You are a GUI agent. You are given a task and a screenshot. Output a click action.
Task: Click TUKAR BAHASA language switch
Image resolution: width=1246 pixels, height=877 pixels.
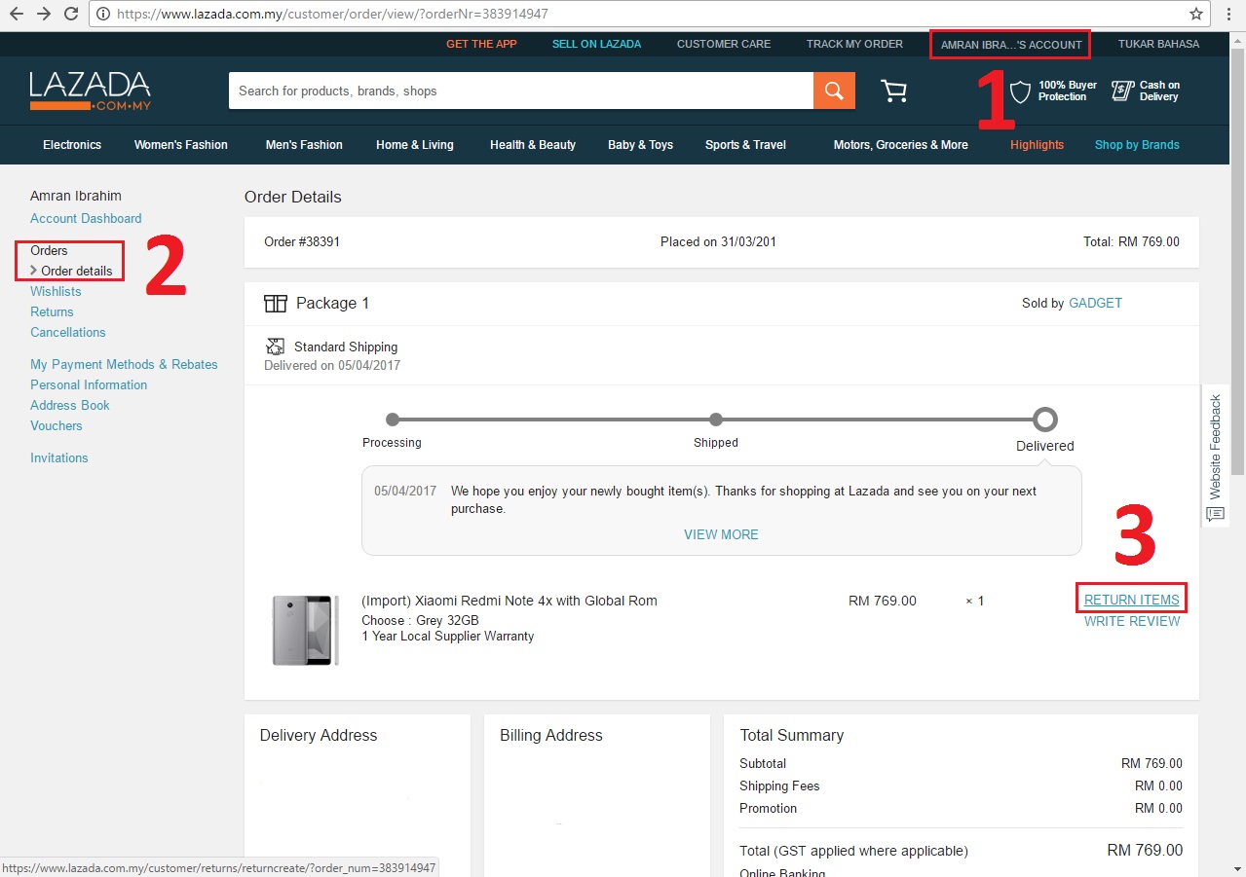point(1158,44)
